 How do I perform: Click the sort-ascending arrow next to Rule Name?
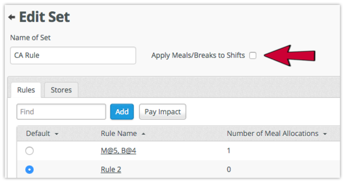click(143, 134)
